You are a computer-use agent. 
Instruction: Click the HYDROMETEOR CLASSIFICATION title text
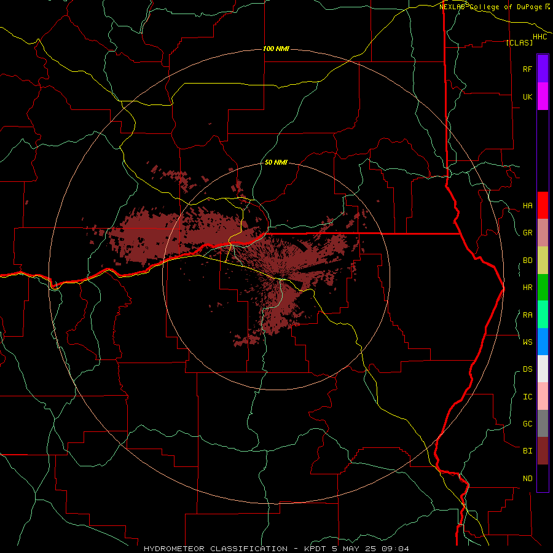tap(216, 549)
